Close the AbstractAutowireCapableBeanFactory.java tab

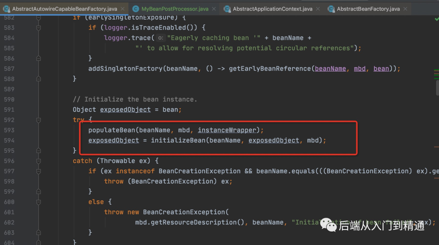pyautogui.click(x=123, y=9)
